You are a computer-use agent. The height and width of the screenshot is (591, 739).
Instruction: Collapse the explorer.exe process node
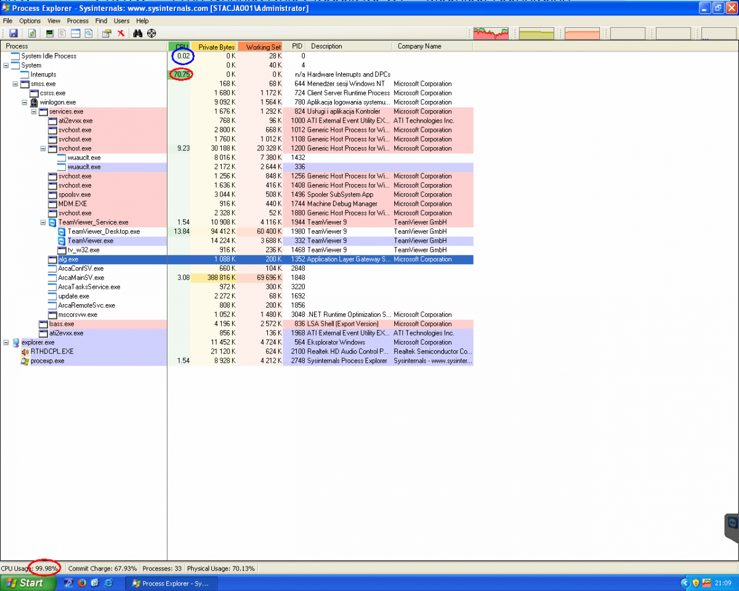(6, 342)
